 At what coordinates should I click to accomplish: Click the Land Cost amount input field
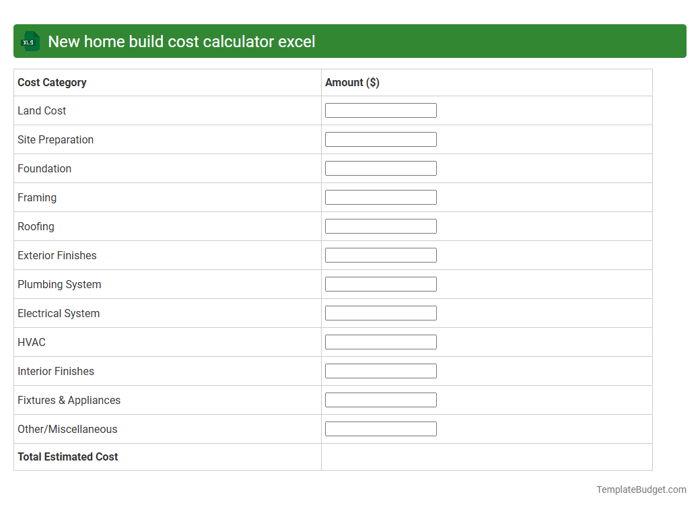pyautogui.click(x=380, y=110)
